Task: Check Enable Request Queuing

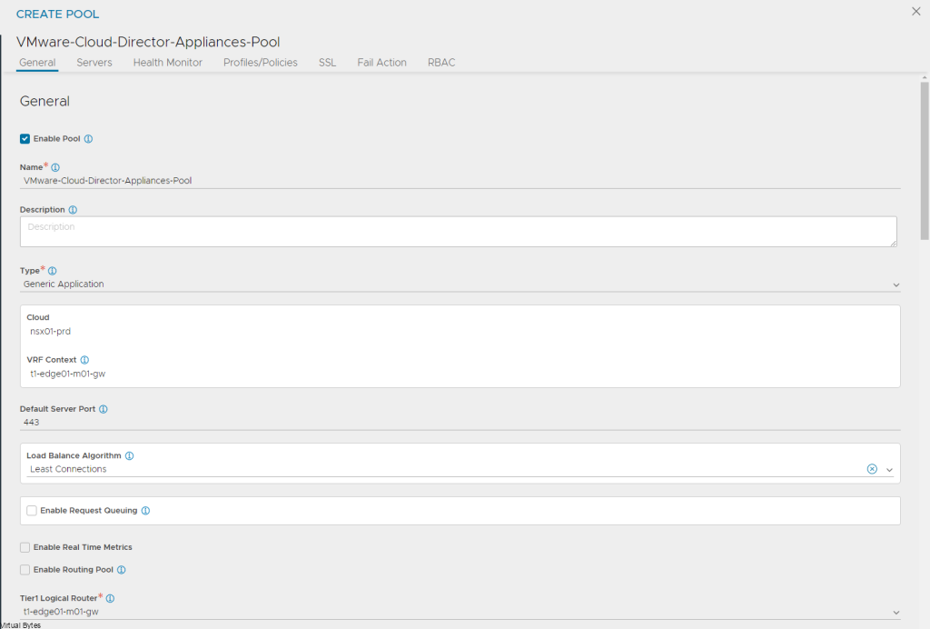Action: click(32, 511)
